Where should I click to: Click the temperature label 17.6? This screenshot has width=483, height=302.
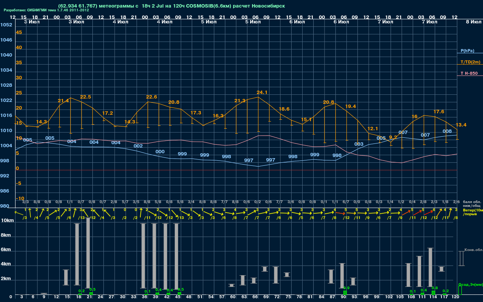[x=439, y=112]
